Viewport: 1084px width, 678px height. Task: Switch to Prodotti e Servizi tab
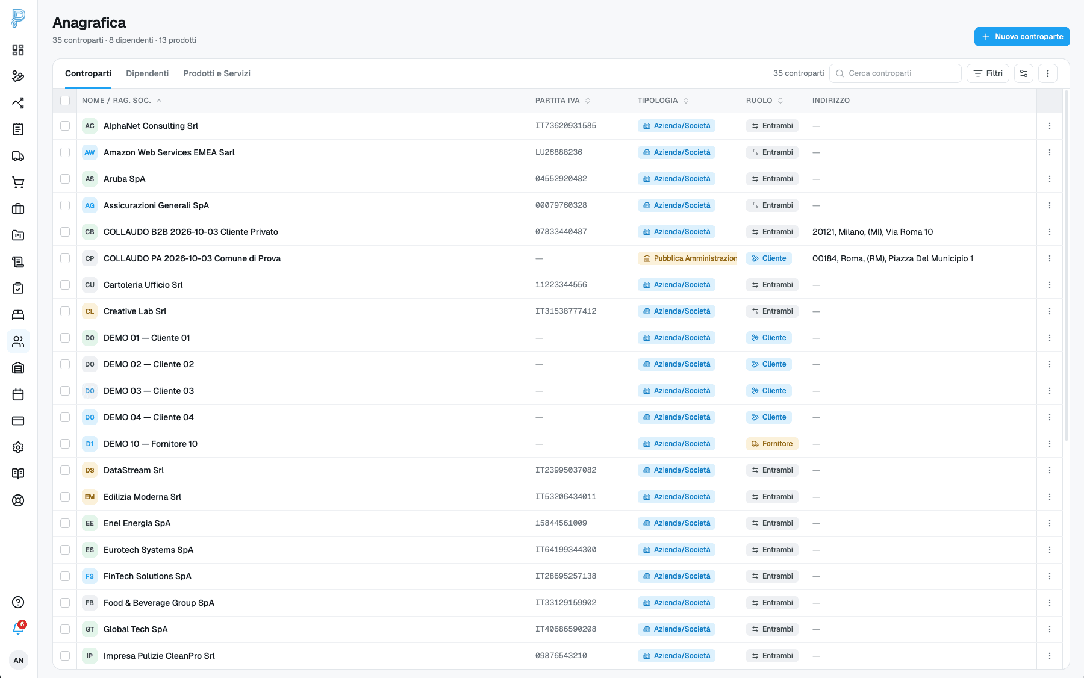pyautogui.click(x=217, y=73)
